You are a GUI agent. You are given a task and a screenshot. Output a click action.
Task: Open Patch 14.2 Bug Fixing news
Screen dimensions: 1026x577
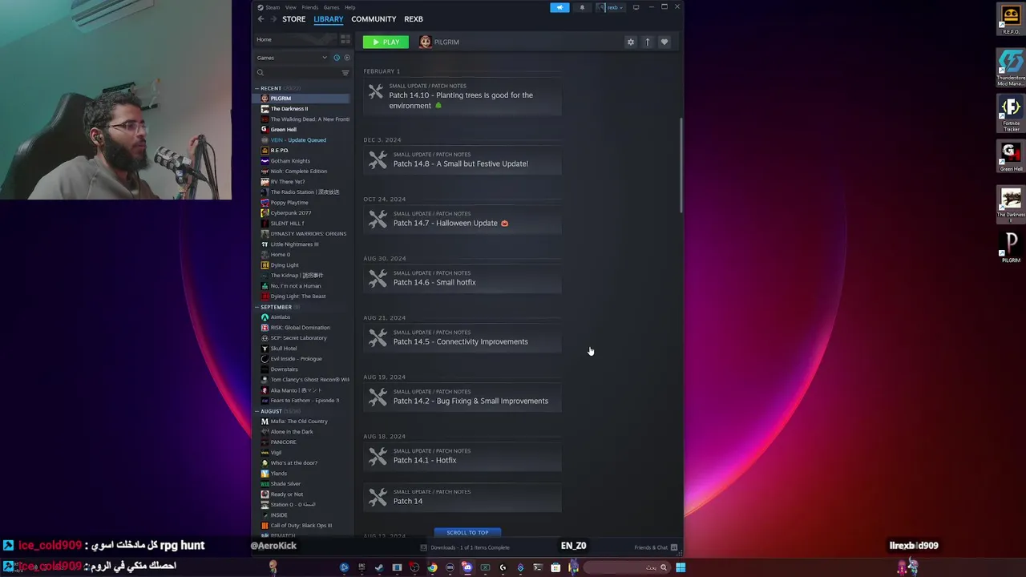(463, 397)
